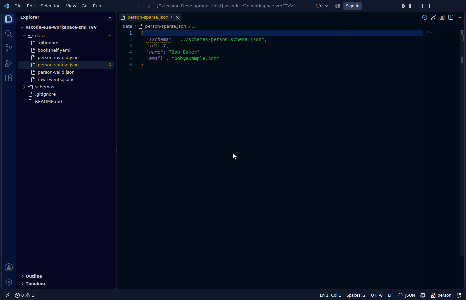Toggle the bottom panel visibility
Screen dimensions: 466x300
420,6
